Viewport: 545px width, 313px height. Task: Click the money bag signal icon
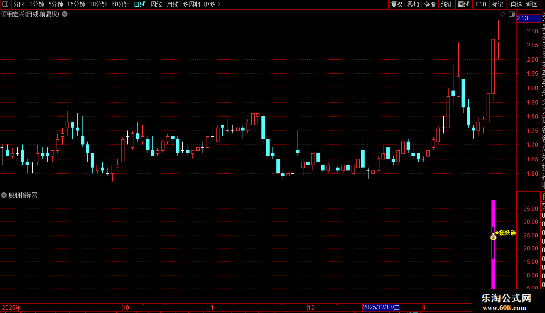tap(493, 237)
